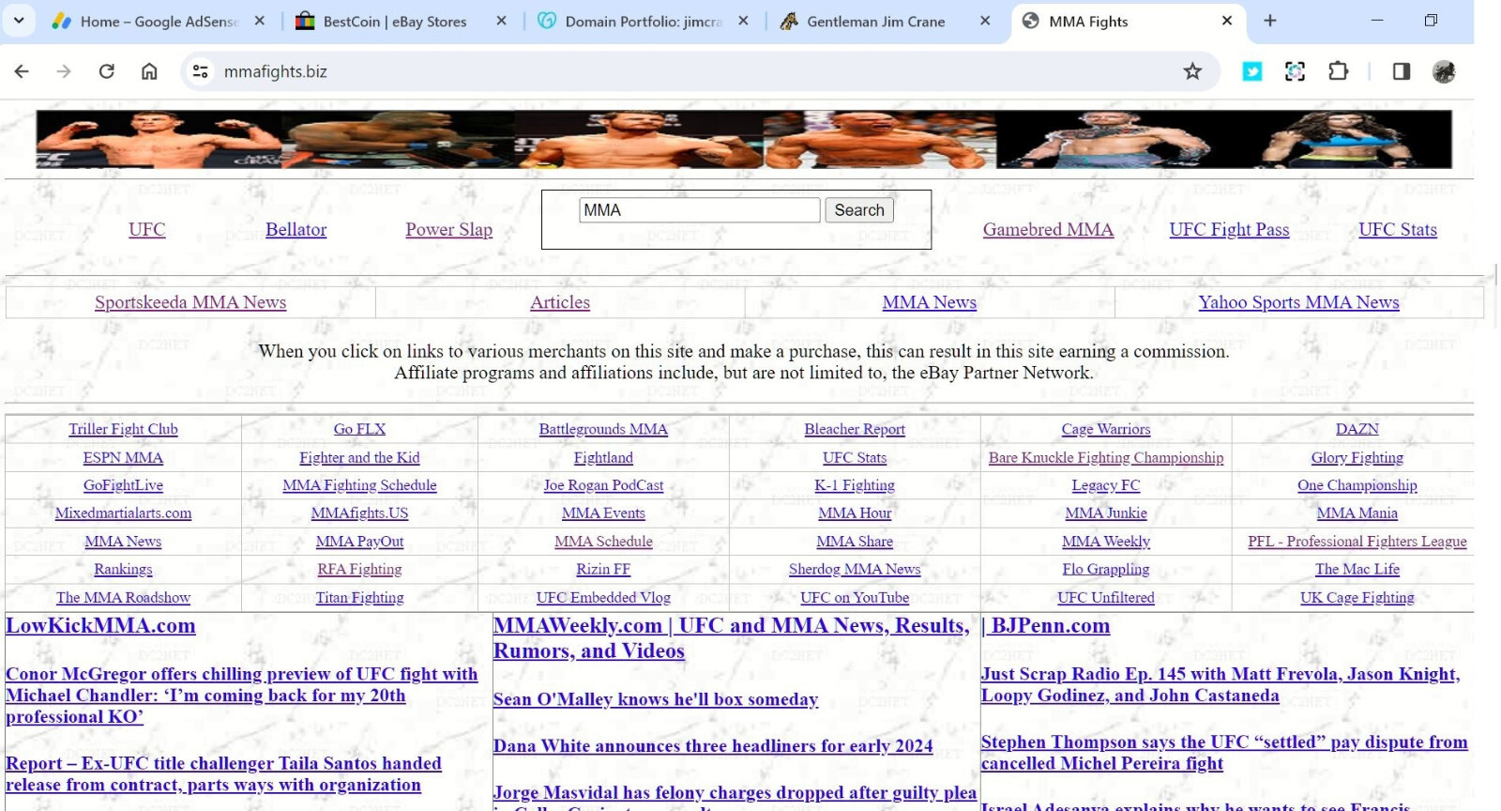Open the blue bird extension icon

(x=1252, y=71)
